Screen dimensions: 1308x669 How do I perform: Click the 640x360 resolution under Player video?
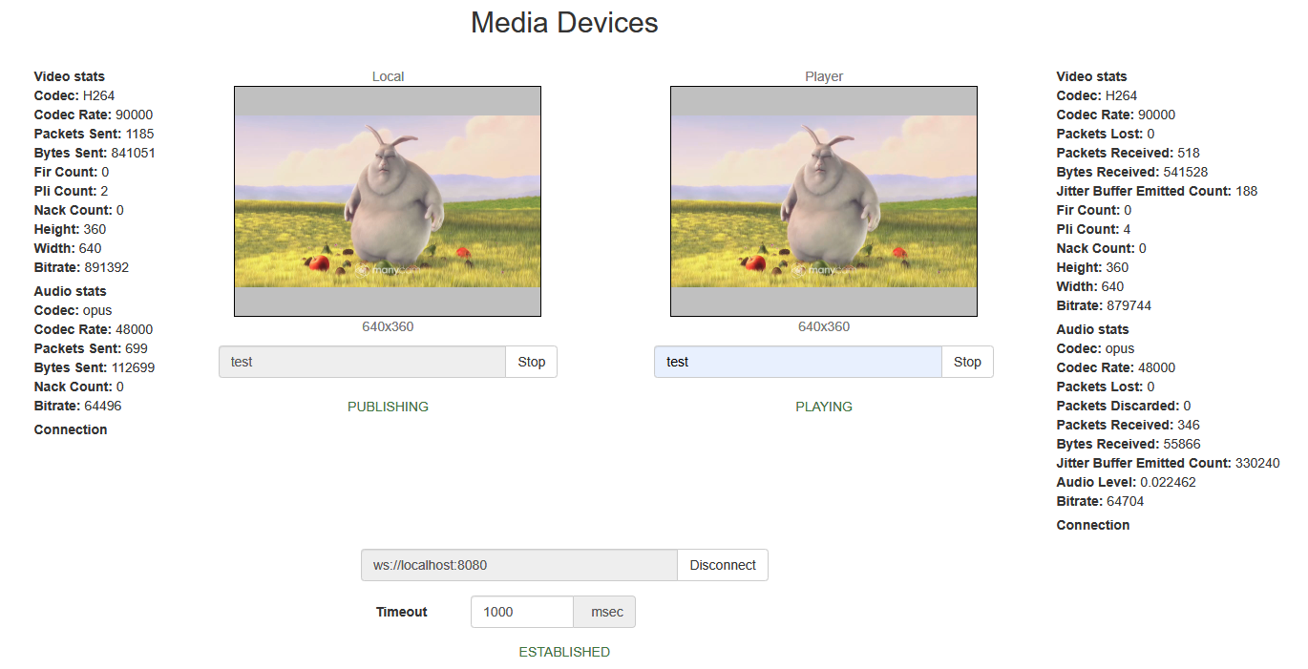[x=824, y=326]
